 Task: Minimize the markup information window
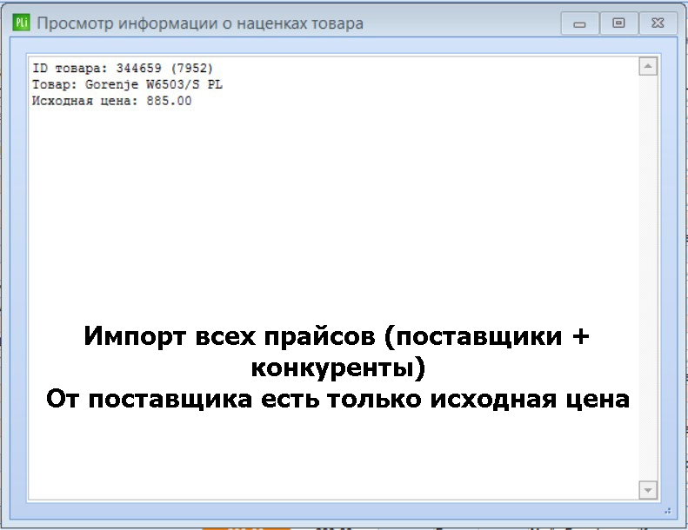pos(579,23)
